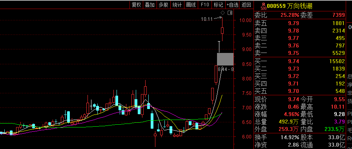352x149 pixels.
Task: Click the latest red candlestick near 9.74
Action: tap(223, 30)
